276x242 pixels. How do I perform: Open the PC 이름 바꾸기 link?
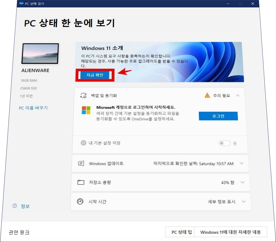tap(33, 108)
